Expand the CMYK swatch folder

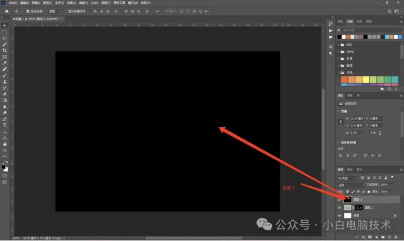(x=338, y=52)
